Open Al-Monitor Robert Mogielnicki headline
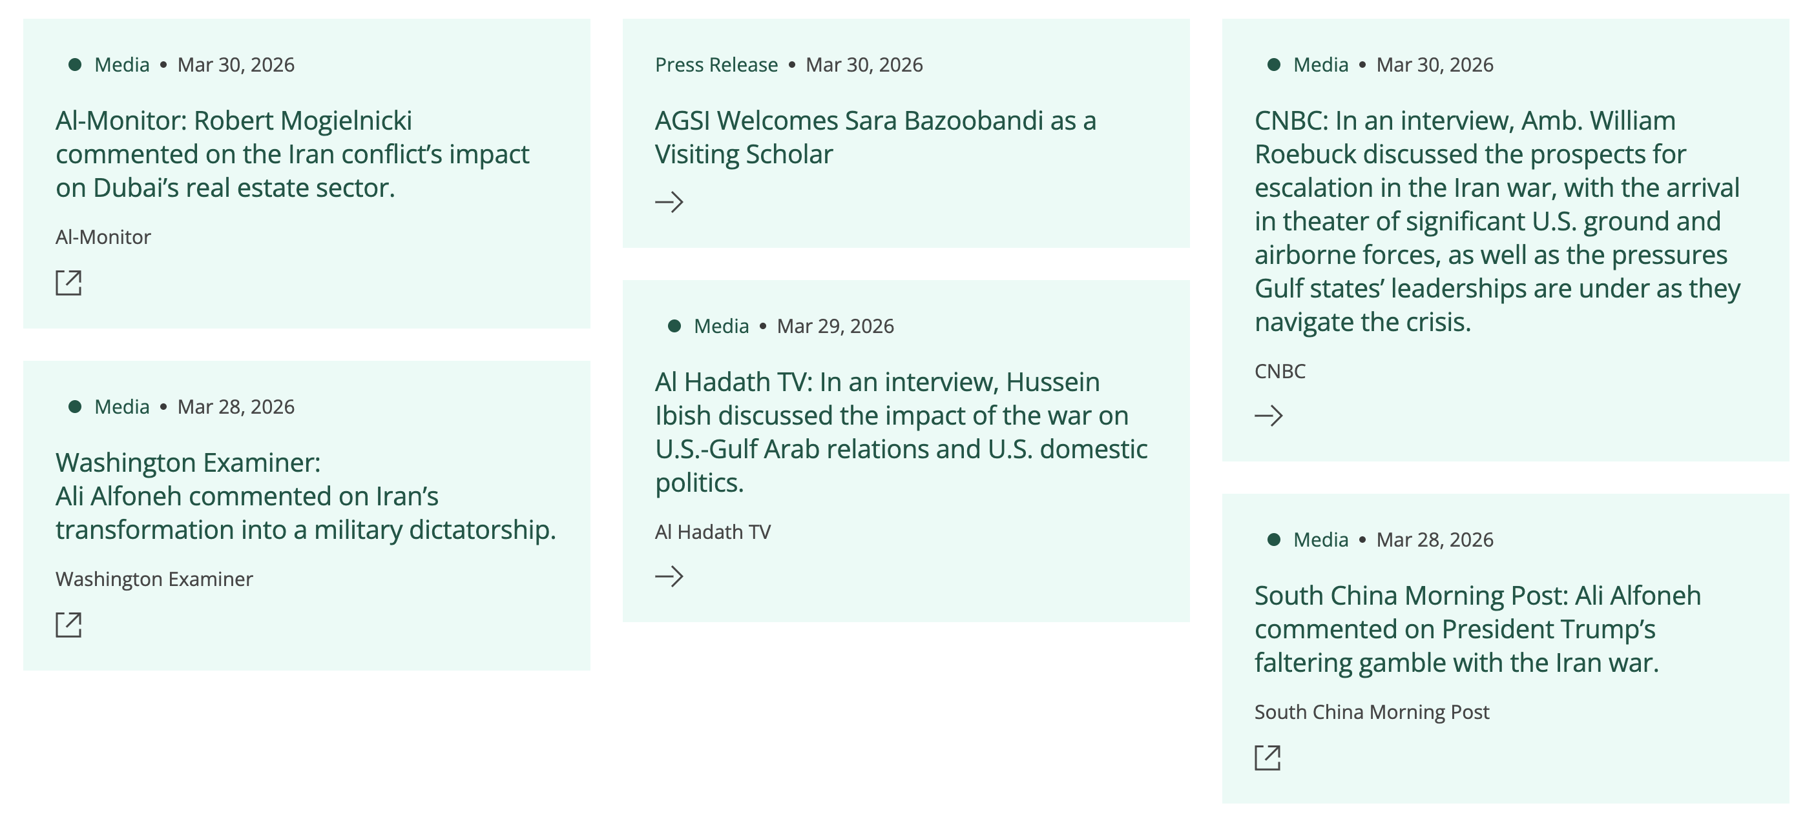This screenshot has width=1805, height=839. [x=292, y=154]
